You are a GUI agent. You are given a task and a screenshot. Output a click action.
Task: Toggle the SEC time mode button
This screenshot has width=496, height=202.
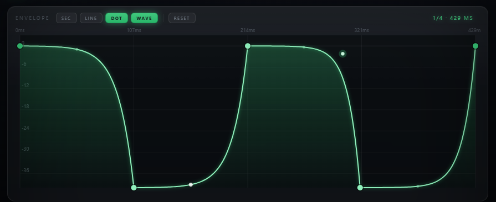(67, 18)
